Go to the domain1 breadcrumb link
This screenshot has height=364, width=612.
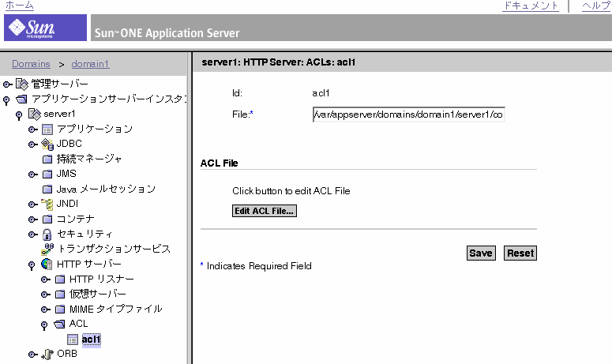coord(90,64)
